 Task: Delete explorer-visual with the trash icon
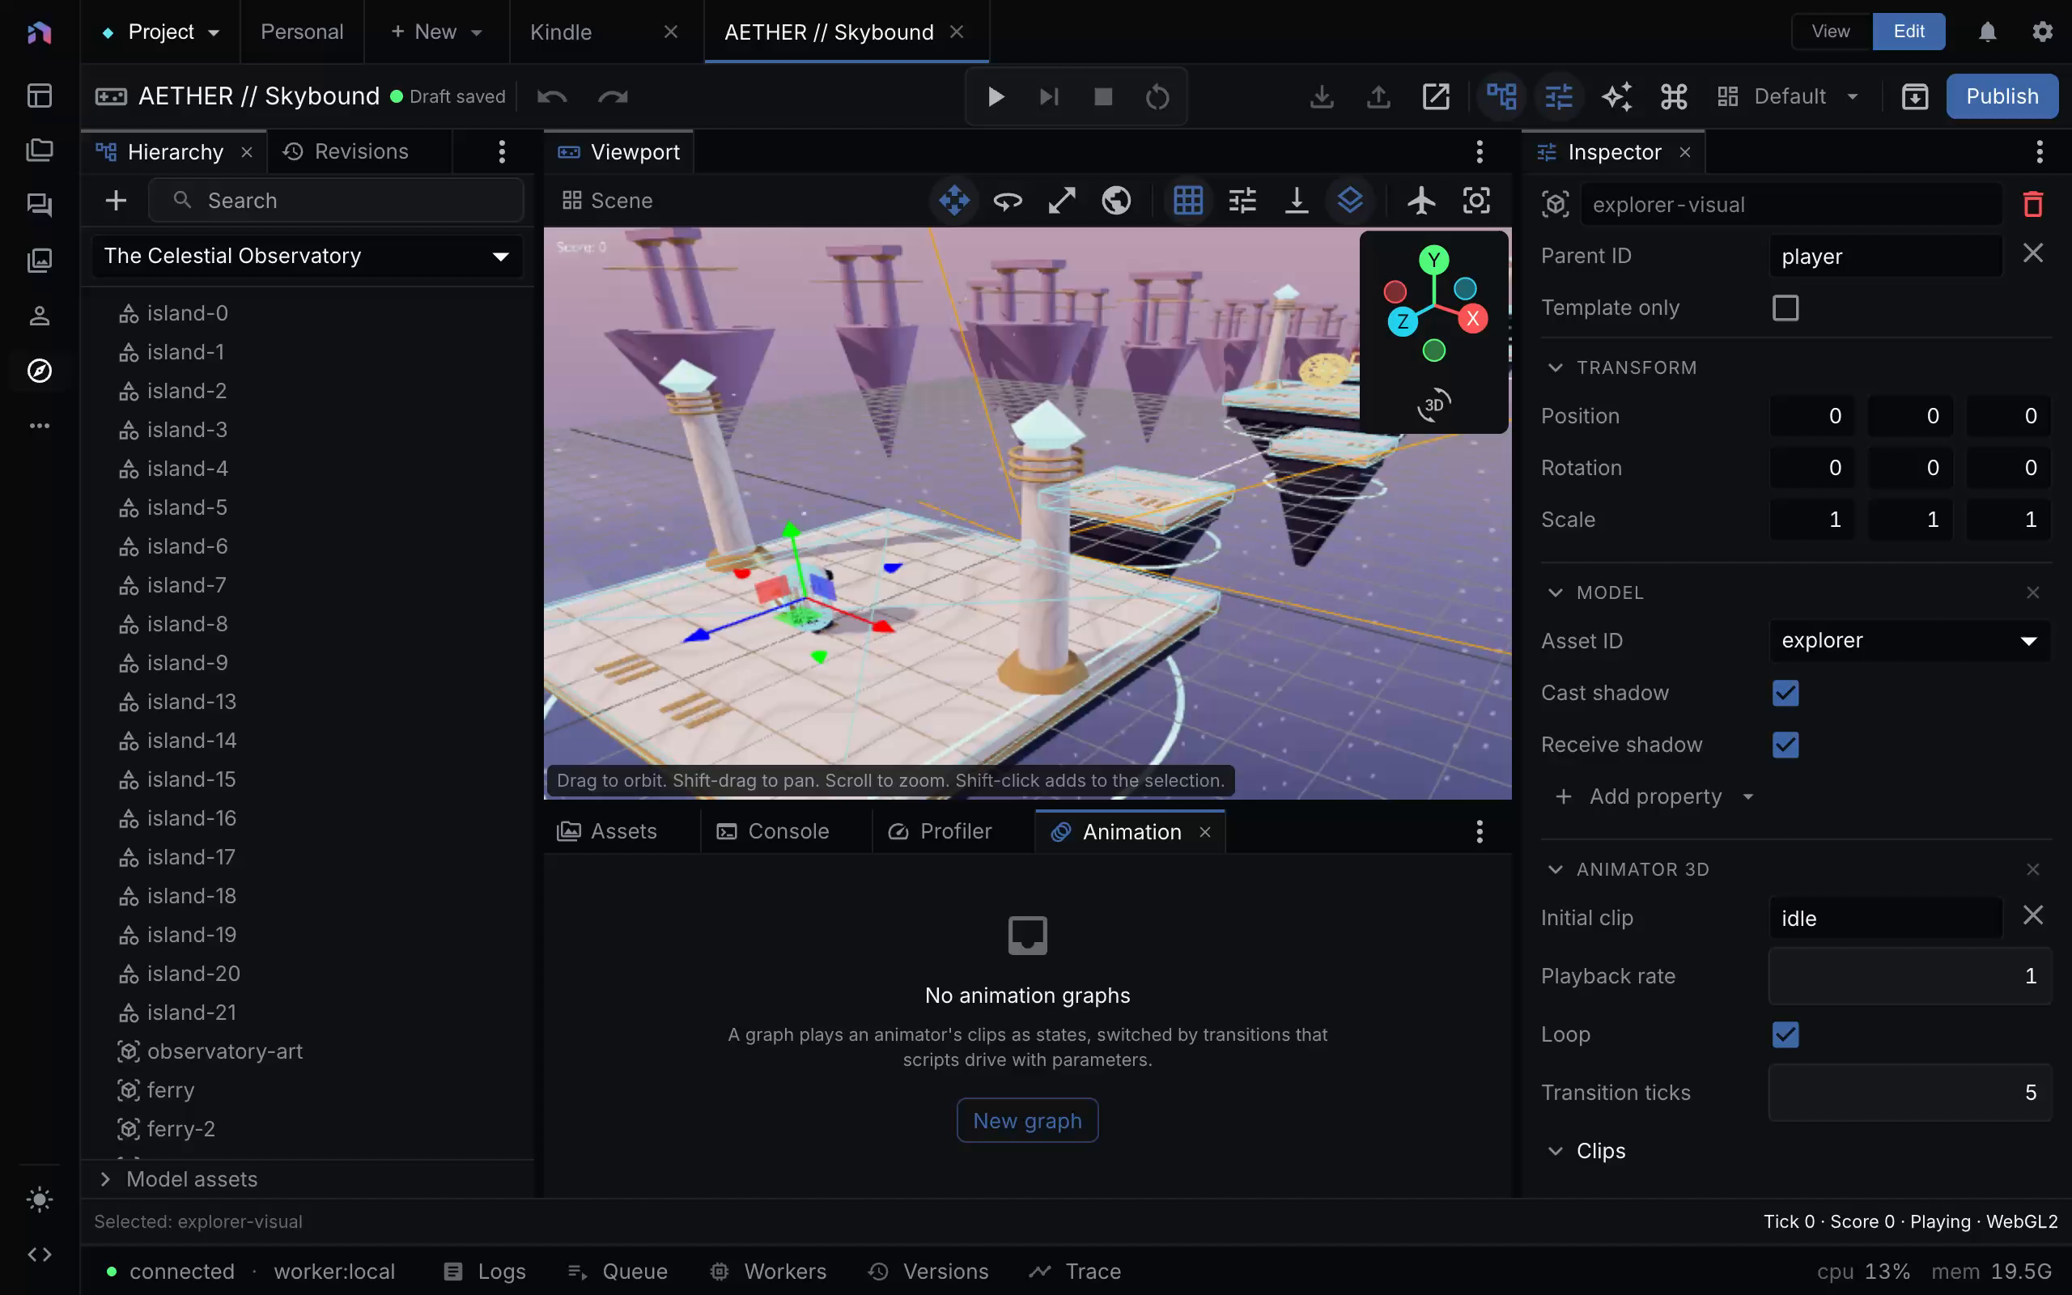tap(2032, 205)
